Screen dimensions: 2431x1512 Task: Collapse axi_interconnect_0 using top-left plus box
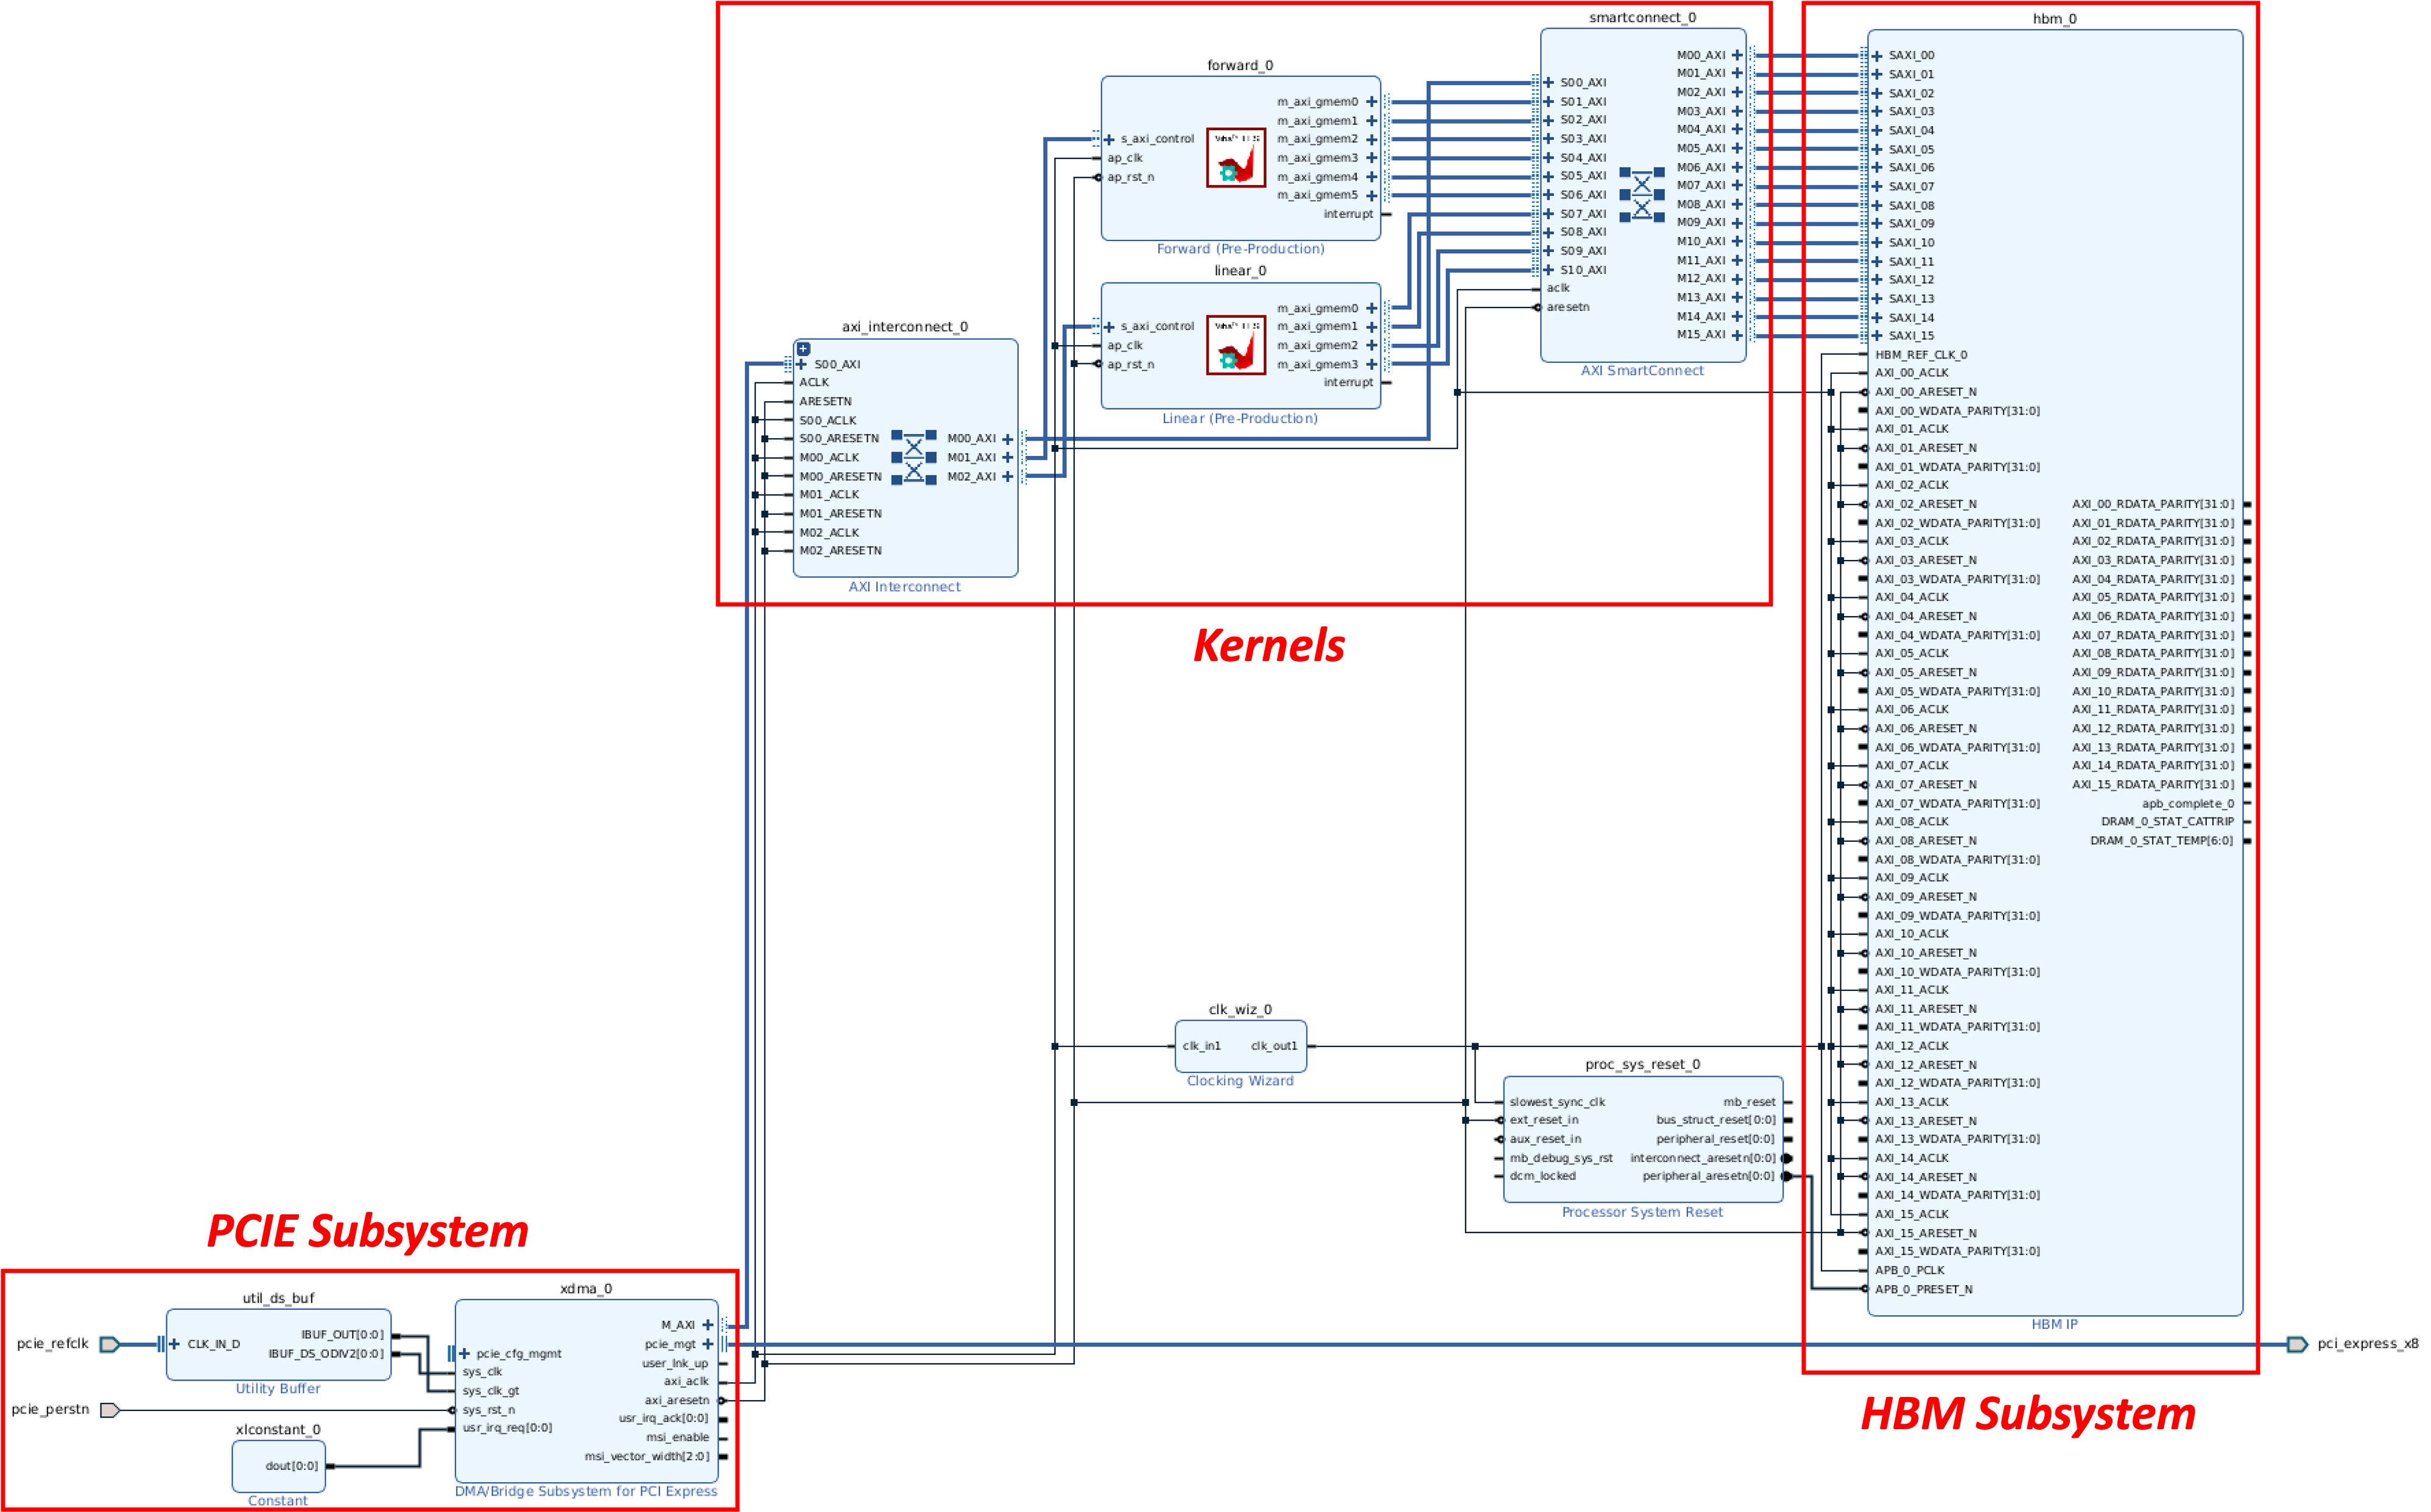[x=803, y=349]
